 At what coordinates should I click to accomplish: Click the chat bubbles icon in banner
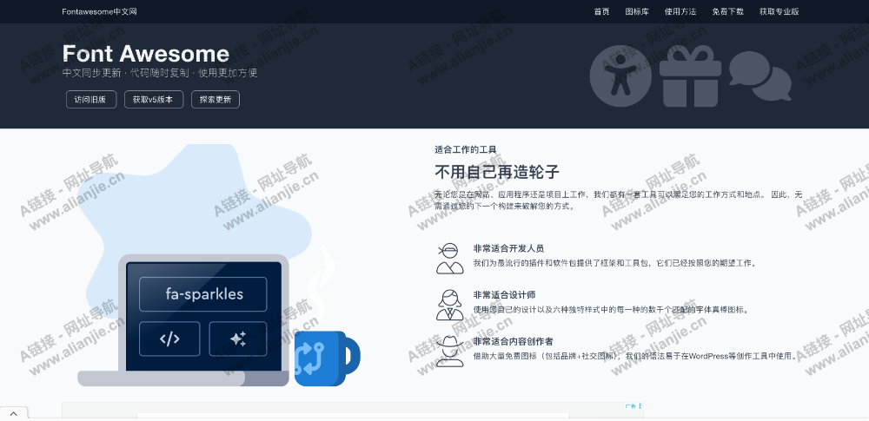click(760, 76)
